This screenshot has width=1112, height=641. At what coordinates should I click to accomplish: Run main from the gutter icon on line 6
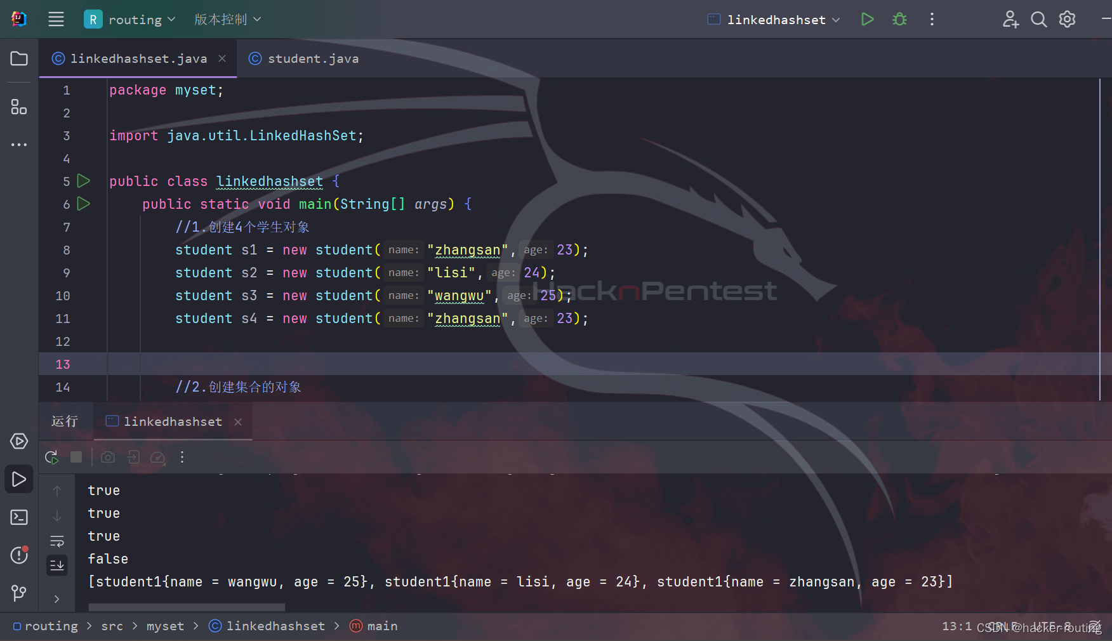coord(83,204)
